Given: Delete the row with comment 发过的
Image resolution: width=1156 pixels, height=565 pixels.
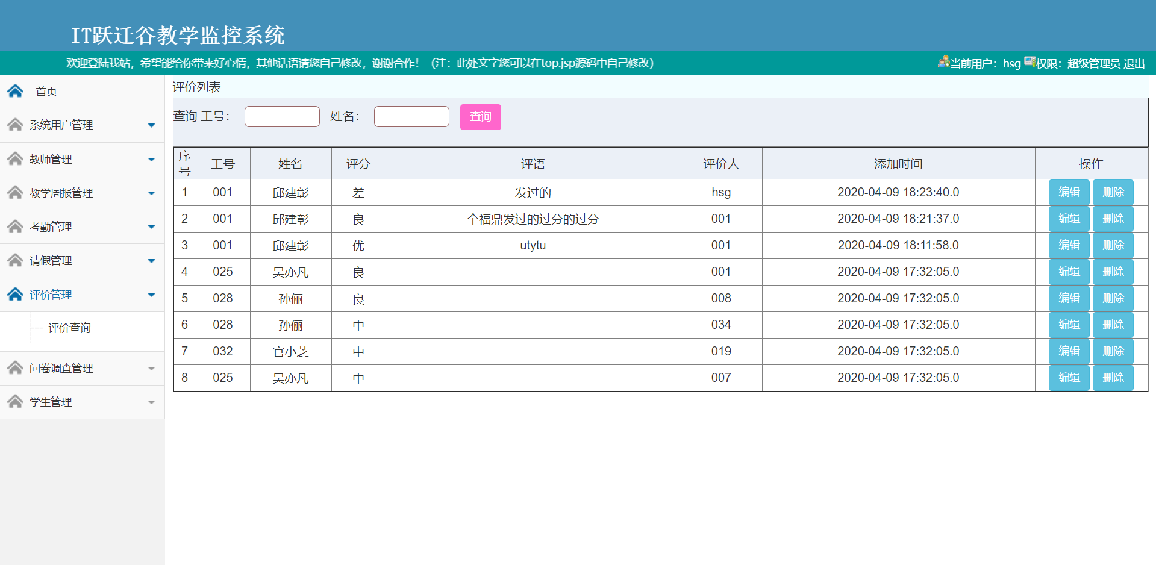Looking at the screenshot, I should tap(1113, 192).
